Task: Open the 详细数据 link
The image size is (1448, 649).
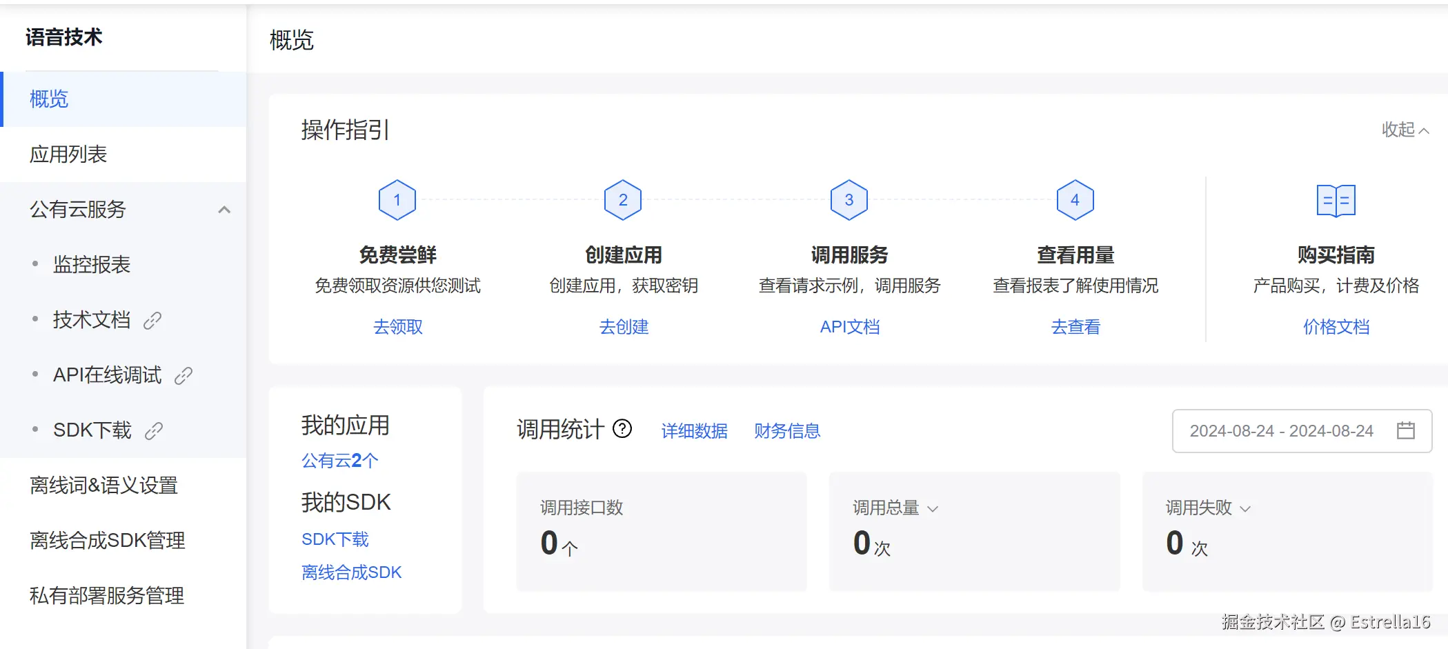Action: [x=695, y=431]
